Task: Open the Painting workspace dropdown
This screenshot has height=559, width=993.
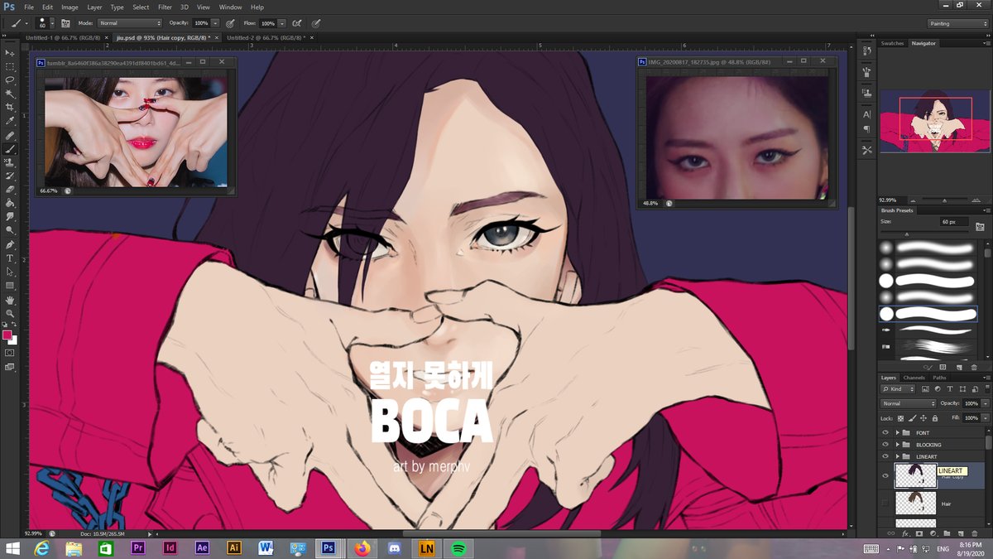Action: 957,23
